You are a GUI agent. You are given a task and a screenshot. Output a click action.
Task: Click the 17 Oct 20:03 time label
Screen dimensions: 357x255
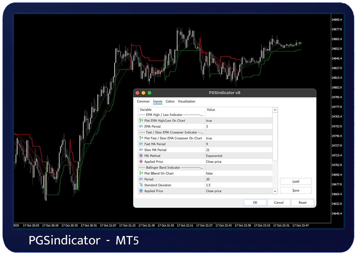tap(31, 225)
